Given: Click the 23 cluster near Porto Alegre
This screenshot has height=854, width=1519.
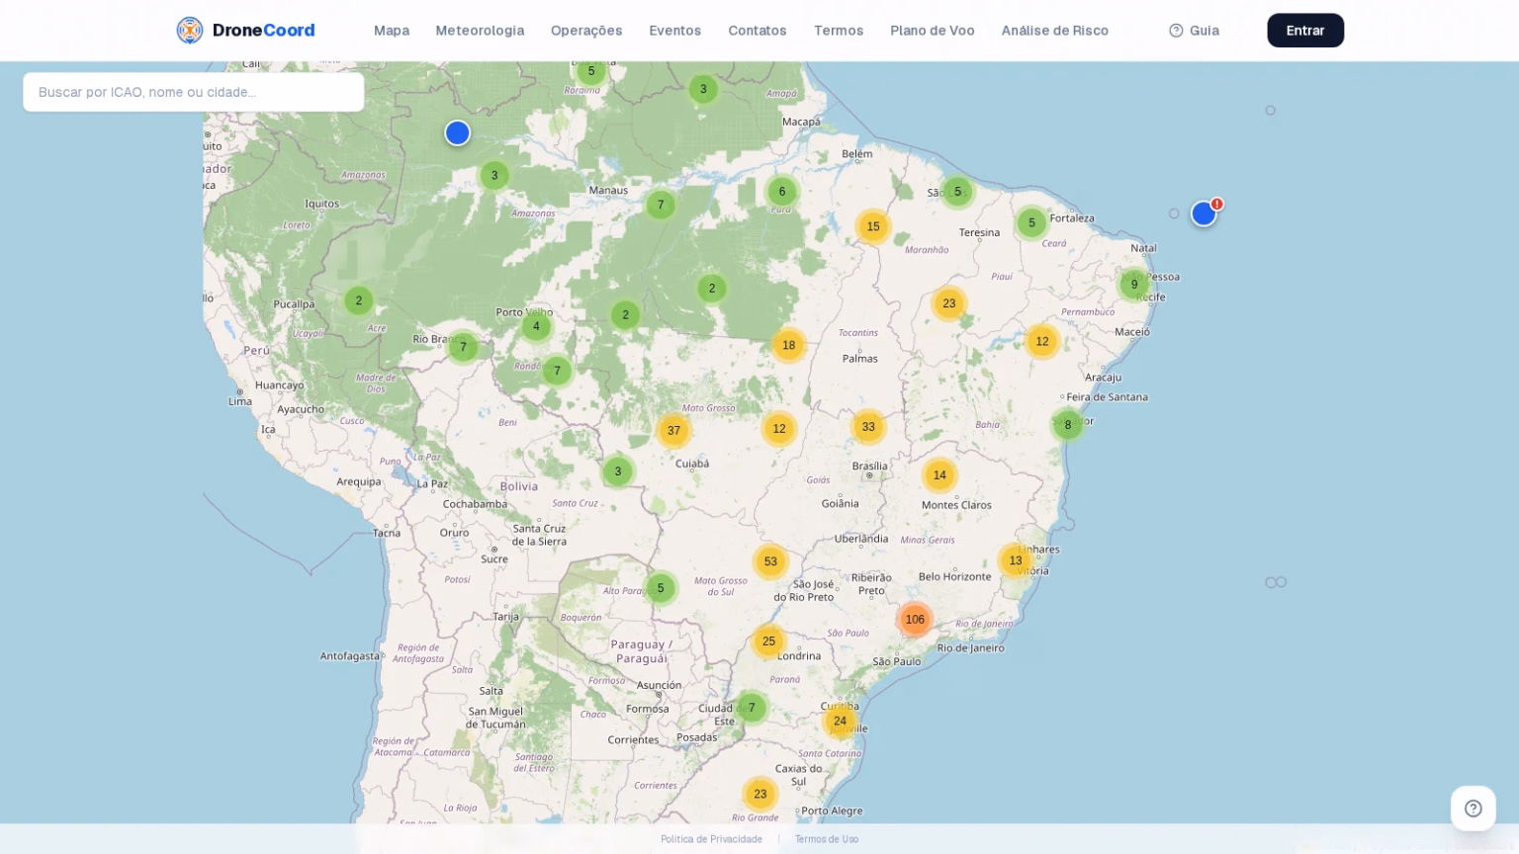Looking at the screenshot, I should click(759, 794).
